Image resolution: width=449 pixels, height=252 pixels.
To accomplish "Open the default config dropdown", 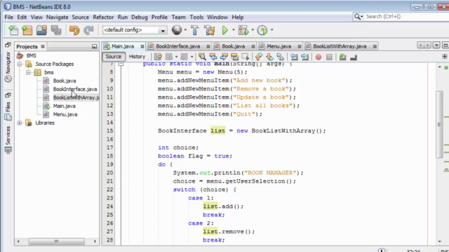I will [x=163, y=30].
